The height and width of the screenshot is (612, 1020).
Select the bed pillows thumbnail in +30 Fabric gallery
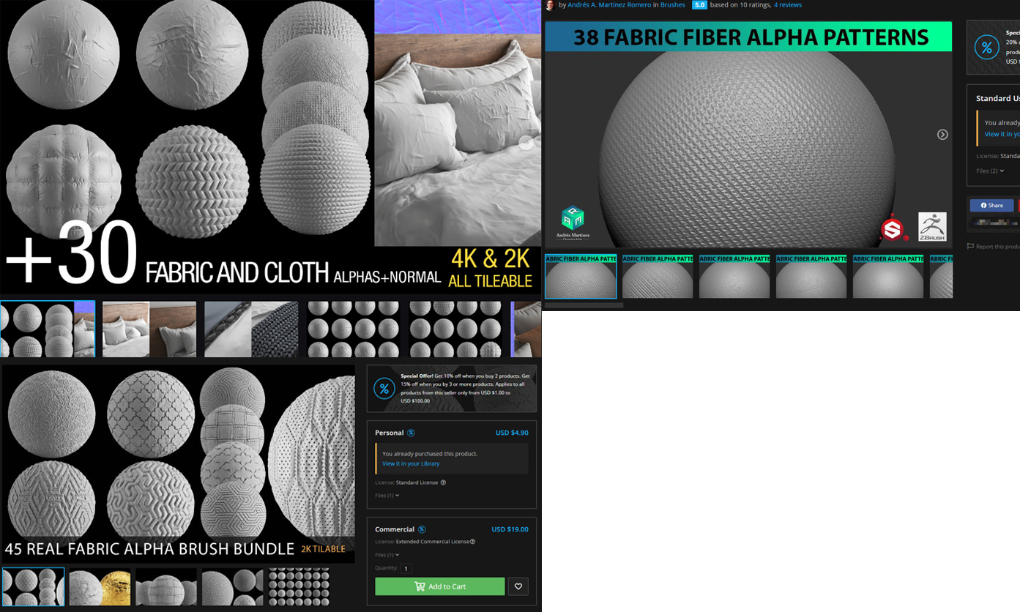[149, 329]
